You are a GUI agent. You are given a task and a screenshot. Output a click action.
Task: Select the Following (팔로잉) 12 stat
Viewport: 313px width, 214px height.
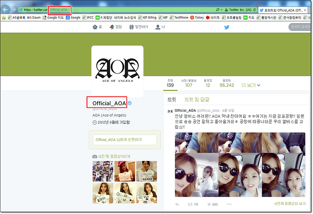(x=208, y=83)
